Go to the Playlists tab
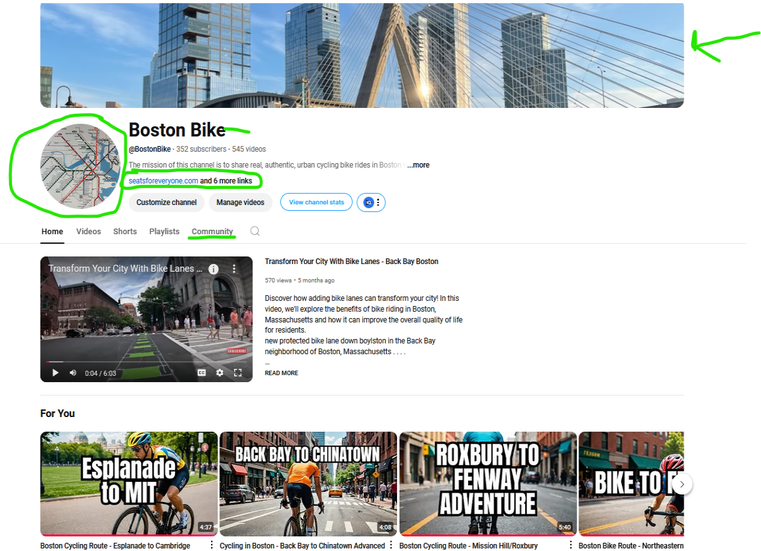761x551 pixels. pos(164,232)
